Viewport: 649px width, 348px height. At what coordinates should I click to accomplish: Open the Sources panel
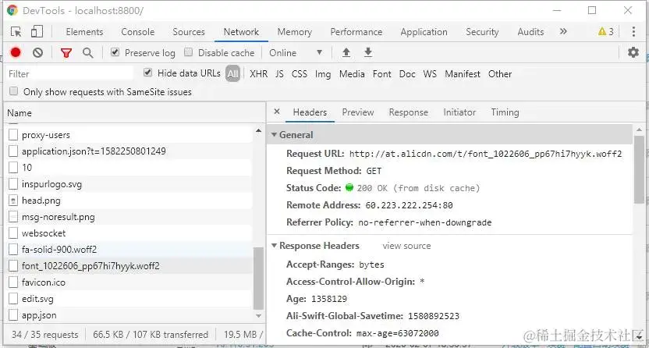(x=189, y=32)
